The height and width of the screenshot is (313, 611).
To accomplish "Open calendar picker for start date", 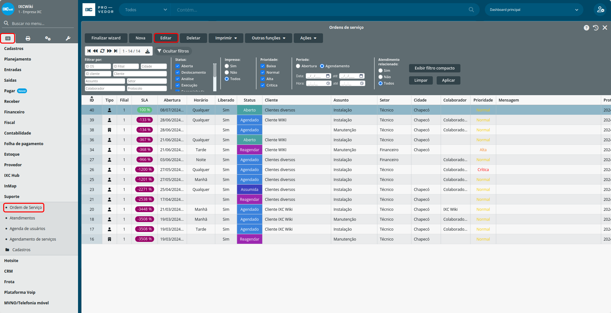I will click(x=328, y=76).
